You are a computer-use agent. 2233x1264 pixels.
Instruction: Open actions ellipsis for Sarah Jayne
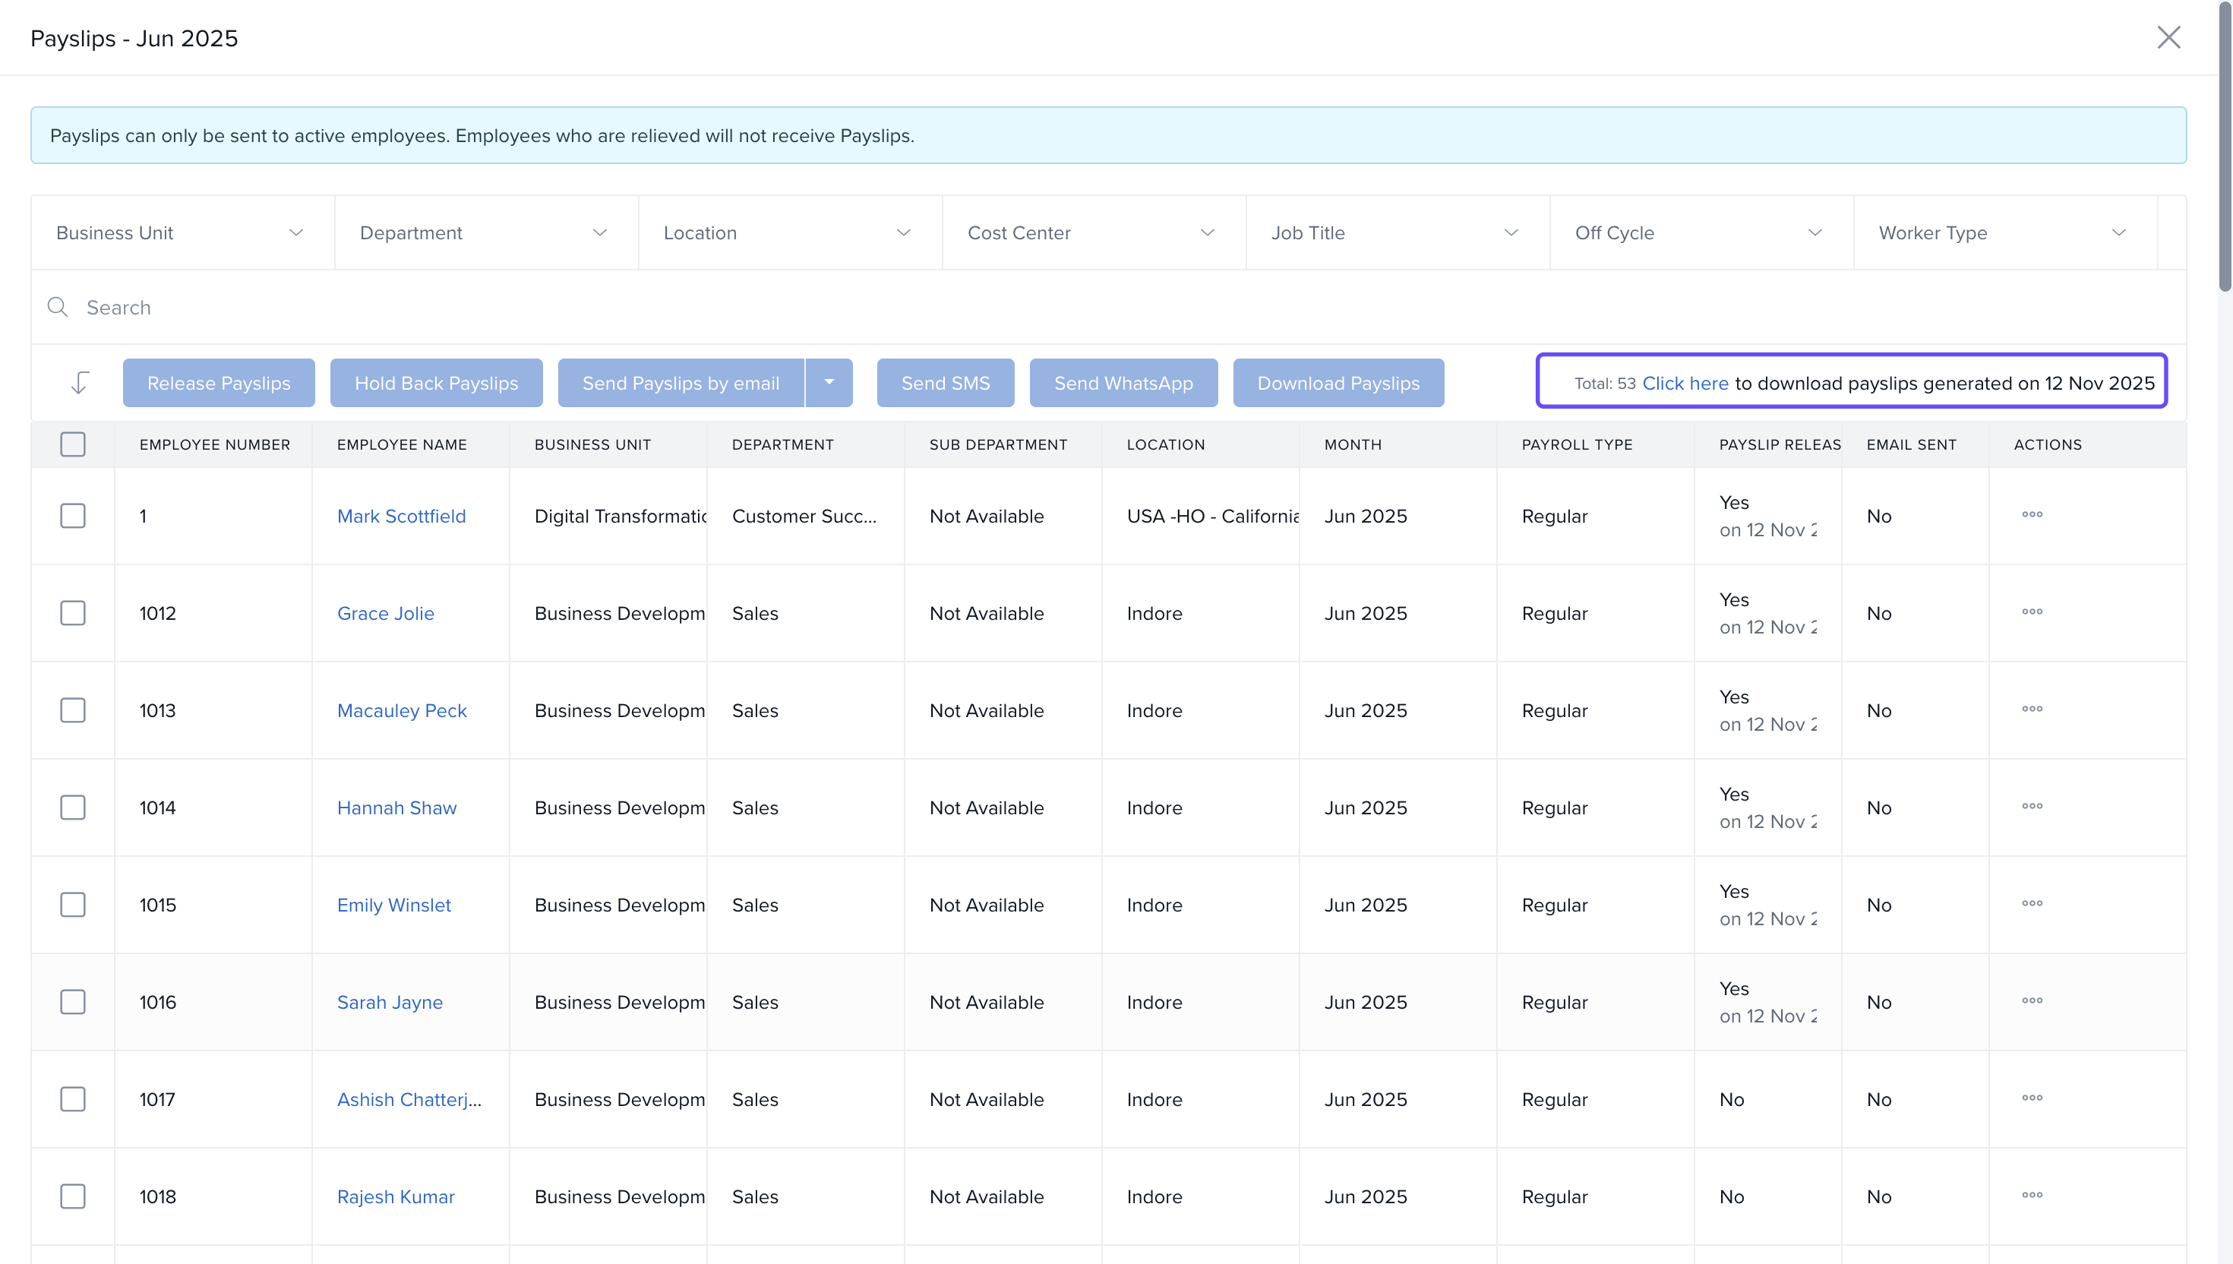2031,1001
